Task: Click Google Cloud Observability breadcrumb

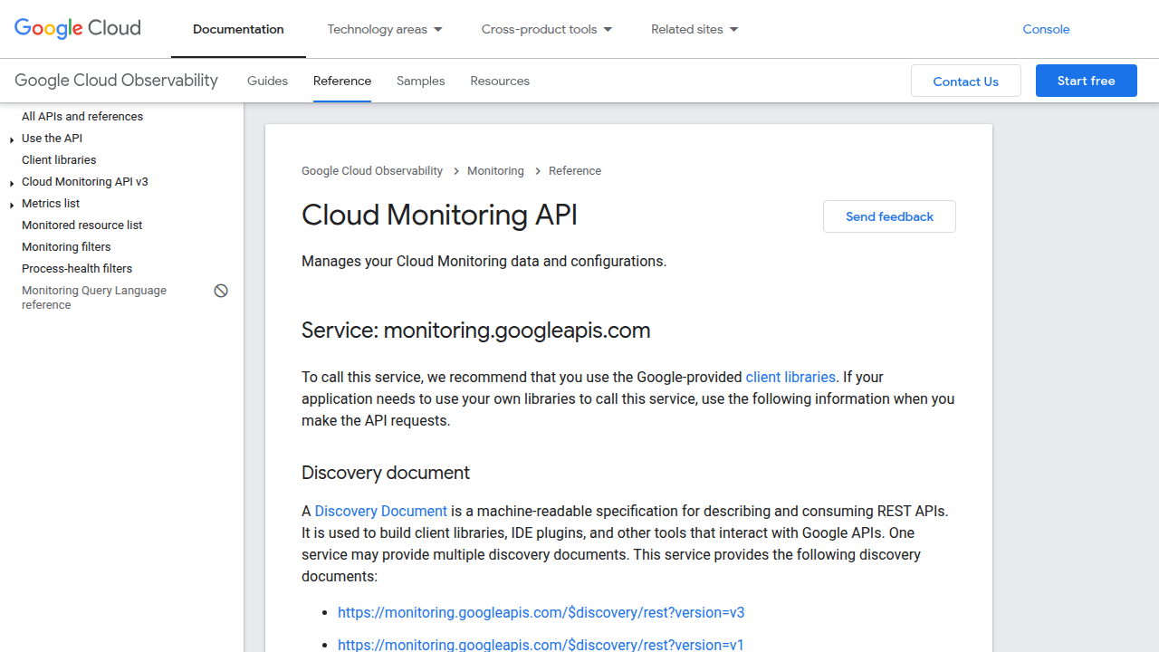Action: pyautogui.click(x=372, y=170)
